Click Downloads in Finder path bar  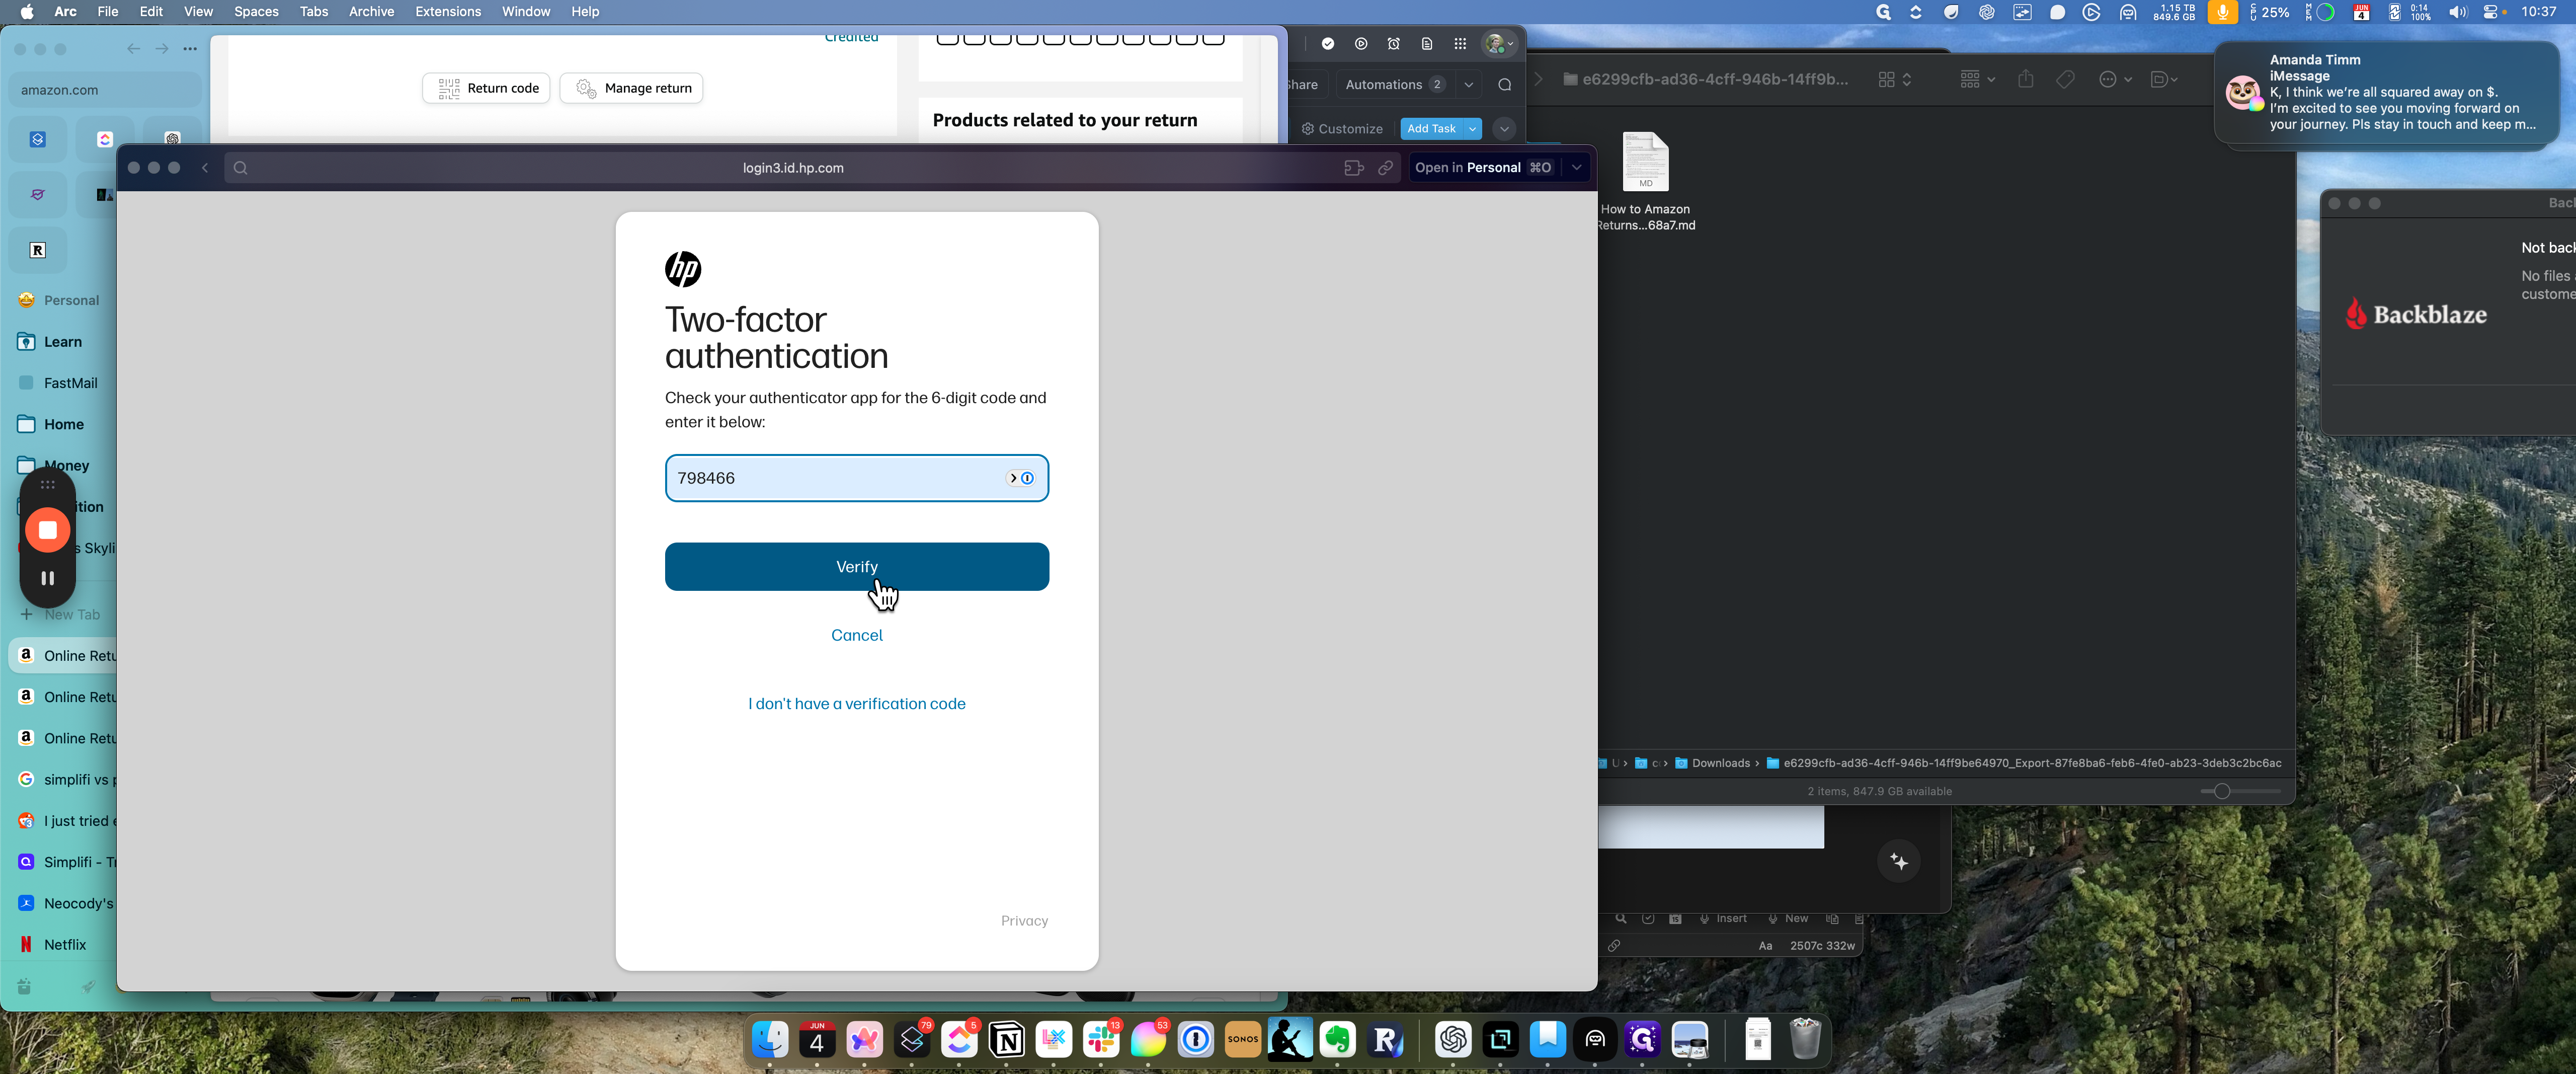(x=1712, y=763)
